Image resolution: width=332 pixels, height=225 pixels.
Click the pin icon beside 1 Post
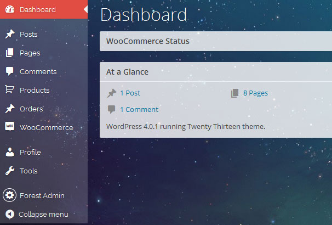112,93
